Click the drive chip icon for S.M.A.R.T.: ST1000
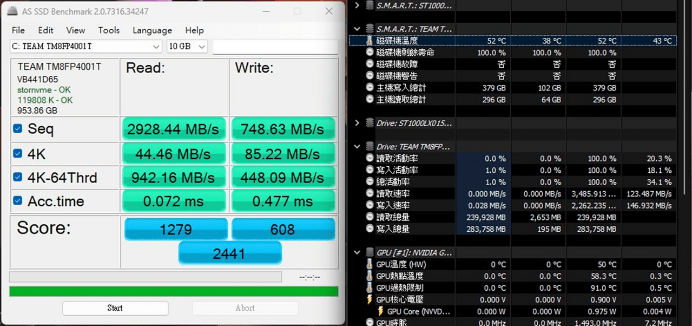The height and width of the screenshot is (326, 692). 370,5
